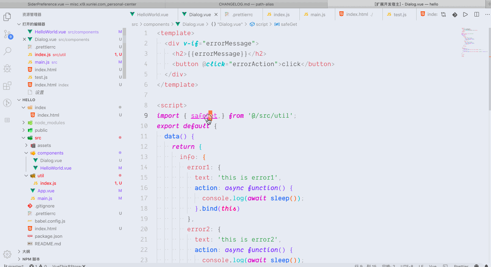The height and width of the screenshot is (267, 491).
Task: Collapse the HELLO project section
Action: coord(19,100)
